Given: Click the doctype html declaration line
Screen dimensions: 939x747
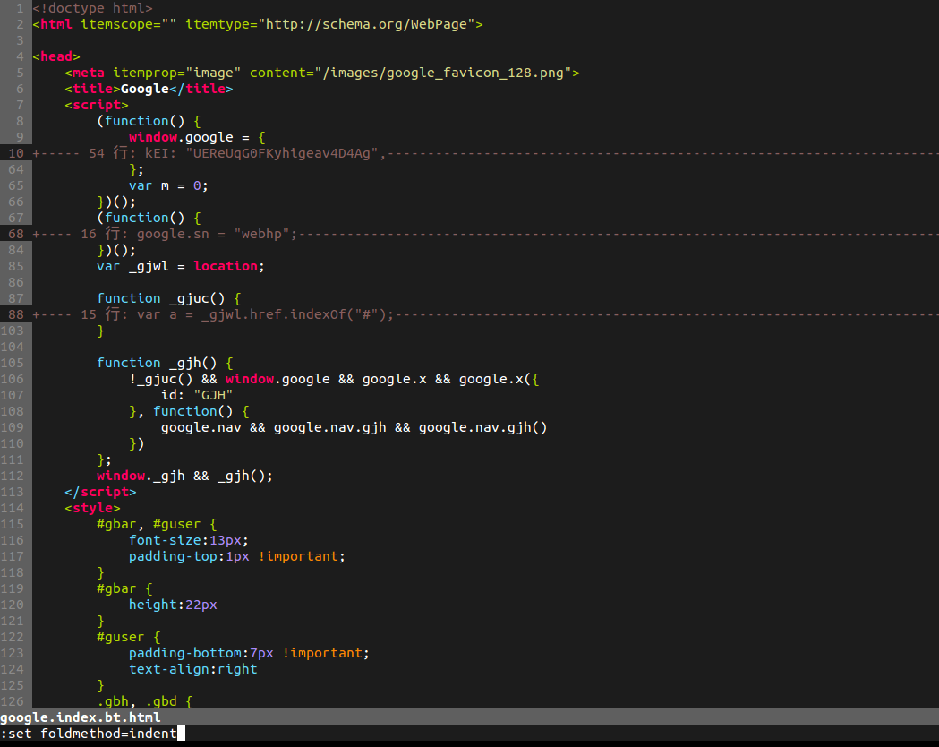Looking at the screenshot, I should pyautogui.click(x=93, y=8).
